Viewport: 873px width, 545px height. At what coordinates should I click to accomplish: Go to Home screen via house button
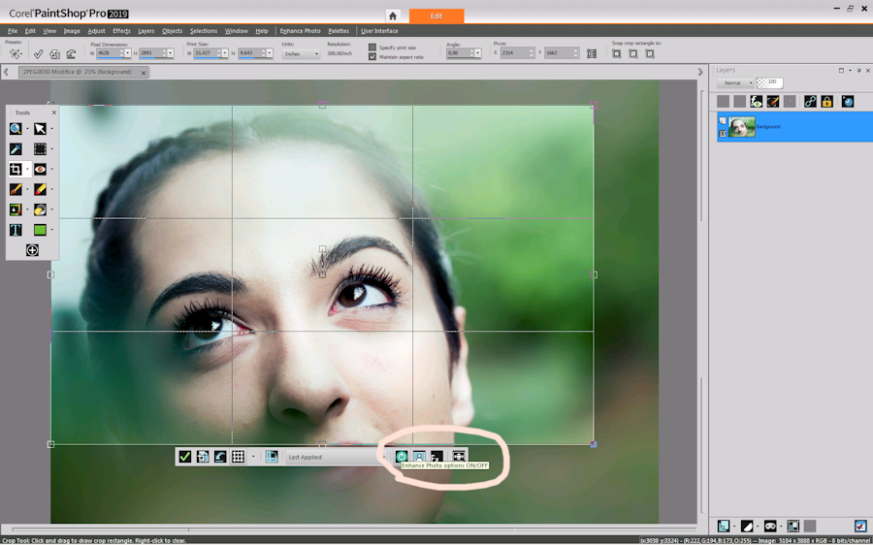tap(392, 16)
